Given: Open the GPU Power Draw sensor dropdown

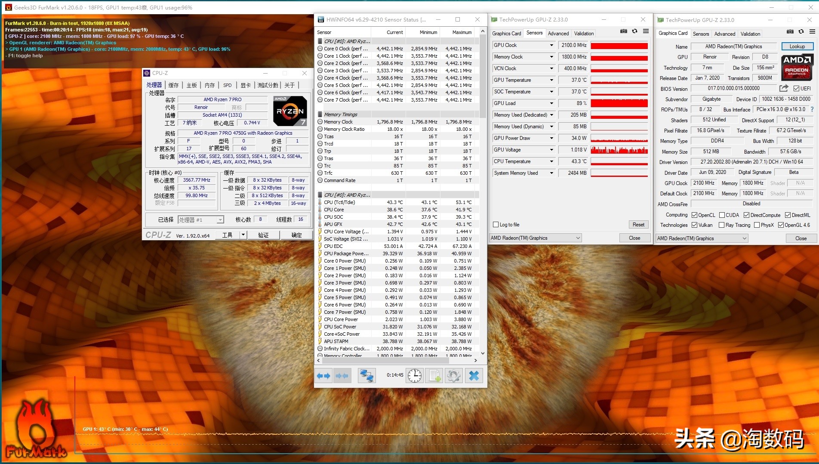Looking at the screenshot, I should pos(551,138).
